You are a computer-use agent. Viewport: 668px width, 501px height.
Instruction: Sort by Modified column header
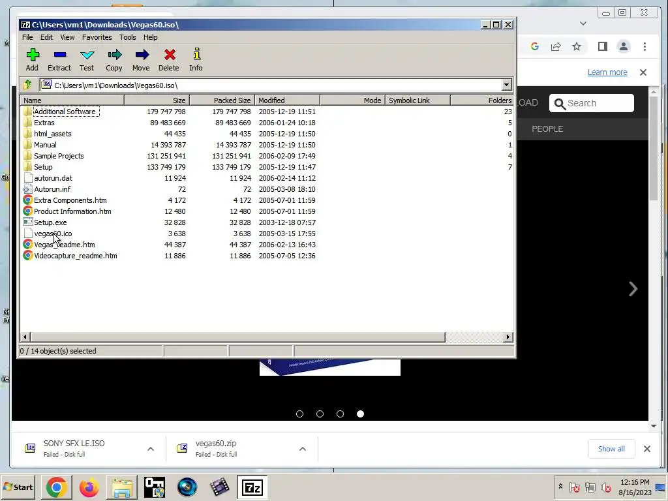pos(287,100)
